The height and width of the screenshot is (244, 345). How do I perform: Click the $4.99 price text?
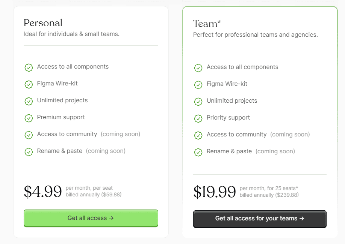43,192
